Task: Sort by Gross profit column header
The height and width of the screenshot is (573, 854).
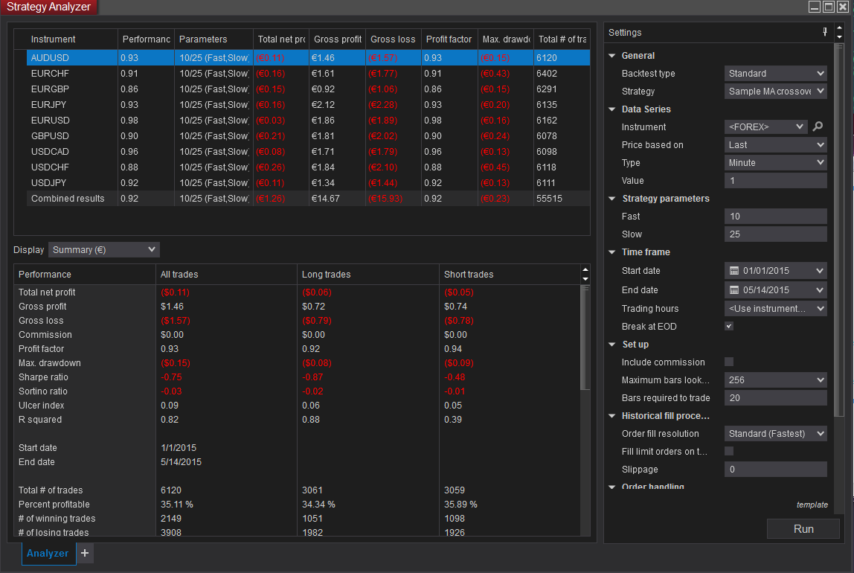Action: point(338,39)
